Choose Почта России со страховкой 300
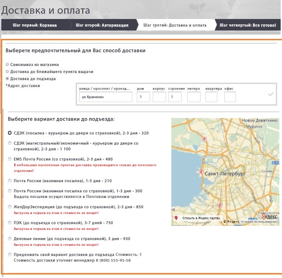The height and width of the screenshot is (278, 282). click(10, 191)
